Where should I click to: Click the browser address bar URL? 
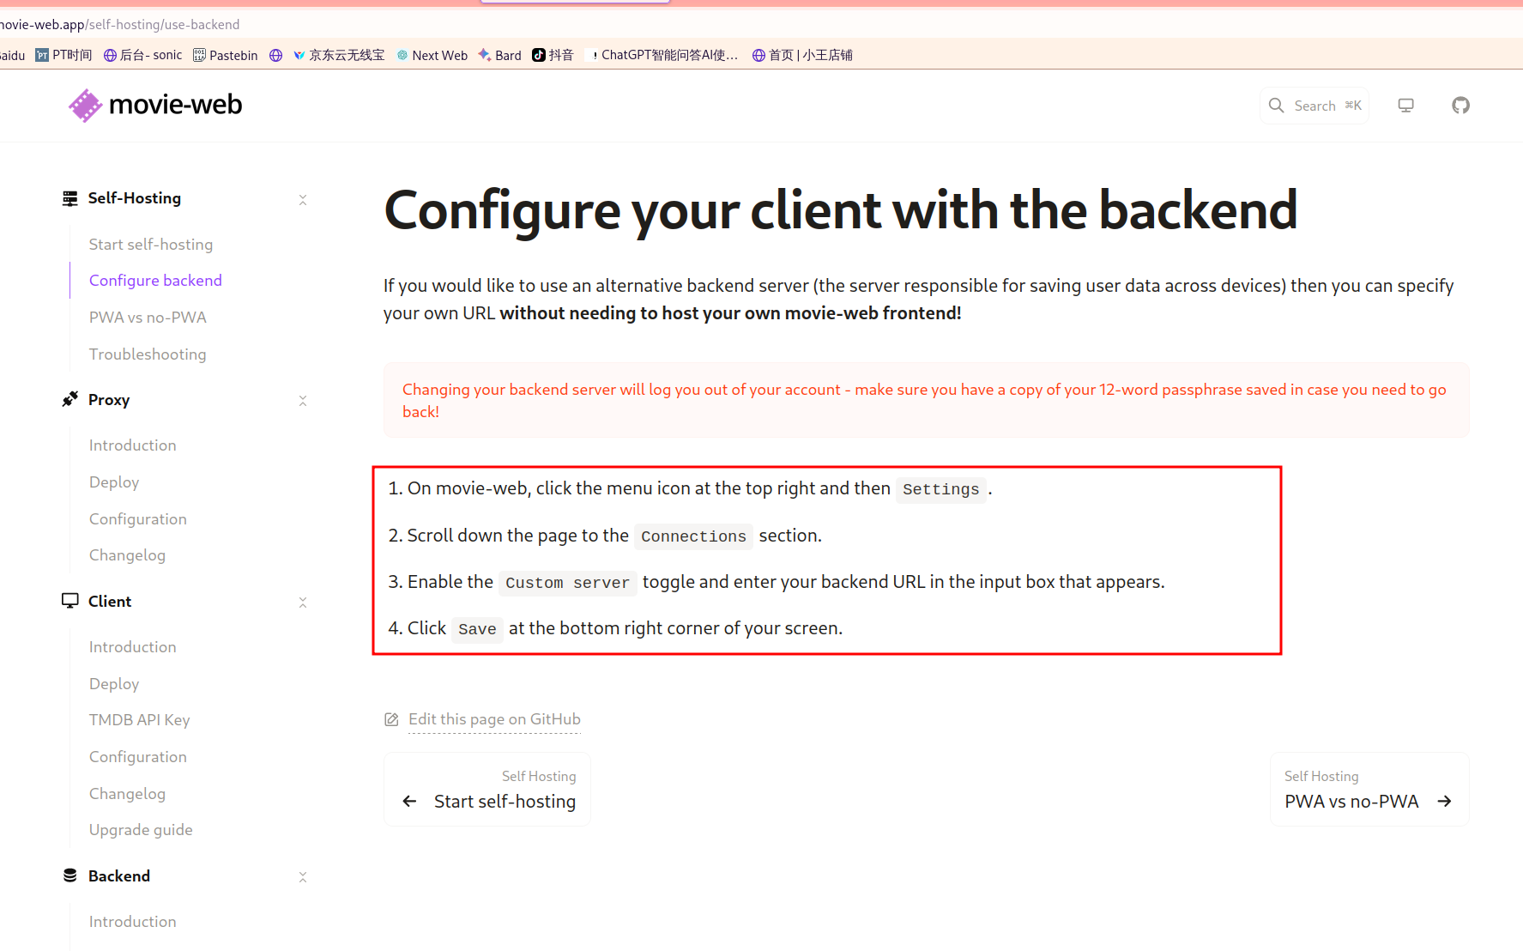click(x=120, y=24)
